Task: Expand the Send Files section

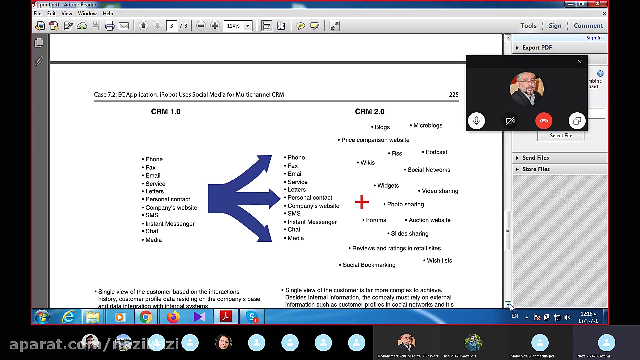Action: [x=535, y=158]
